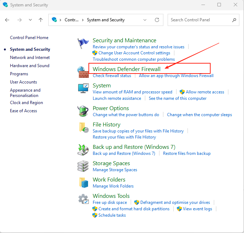Click Manage Storage Spaces link
The width and height of the screenshot is (244, 233).
click(115, 170)
